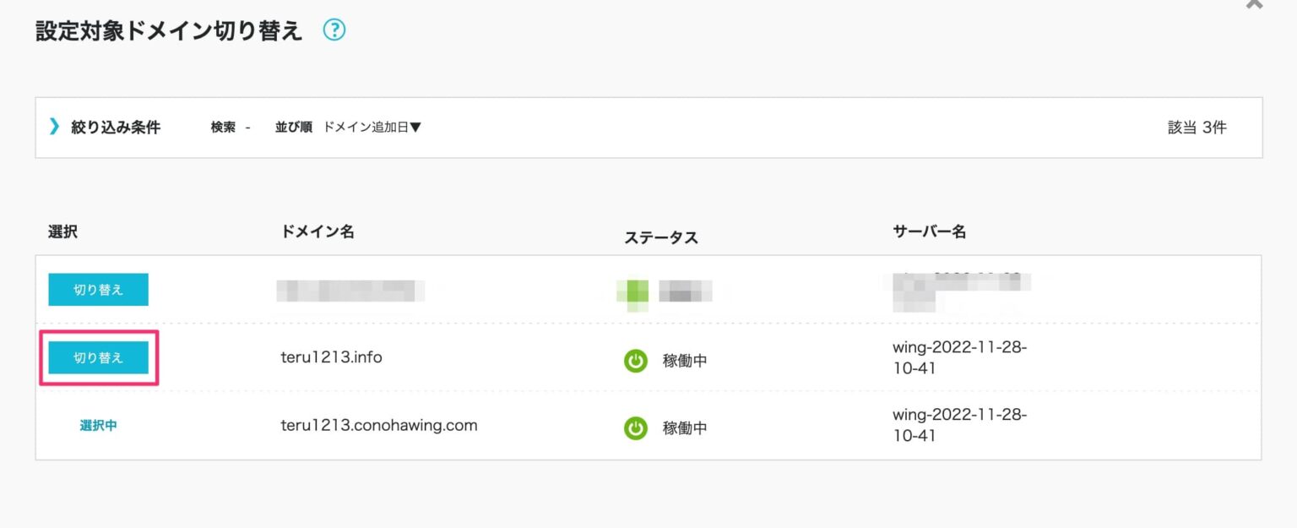Close the domain switching dialog with the X
The height and width of the screenshot is (528, 1297).
coord(1254,4)
